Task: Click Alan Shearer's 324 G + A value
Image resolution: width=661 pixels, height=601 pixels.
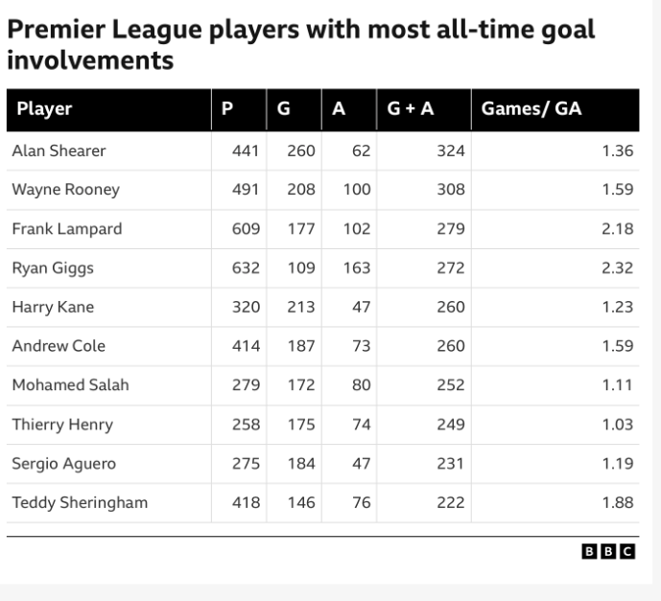Action: coord(451,150)
